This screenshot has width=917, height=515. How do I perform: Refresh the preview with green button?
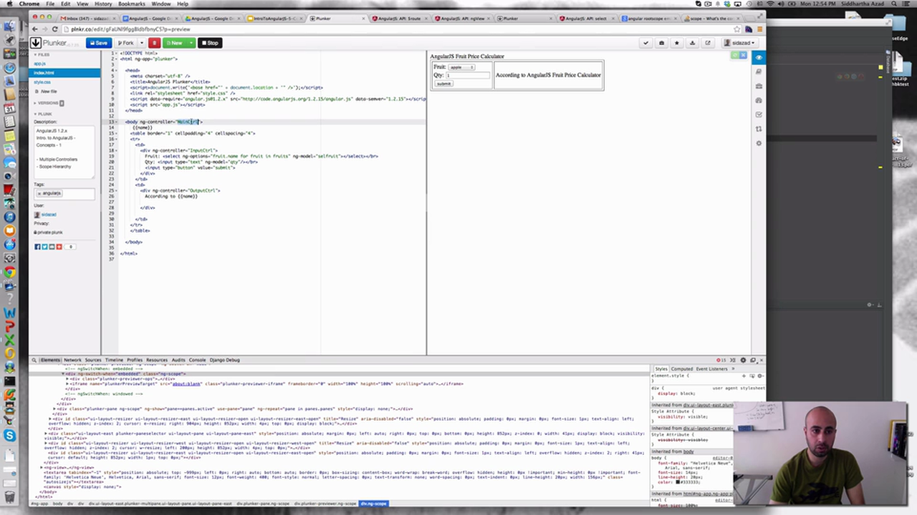point(734,56)
